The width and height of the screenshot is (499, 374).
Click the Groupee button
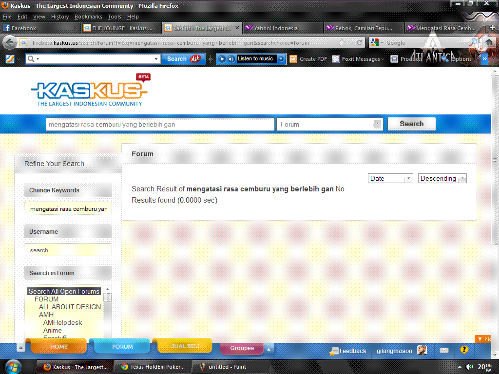(242, 348)
